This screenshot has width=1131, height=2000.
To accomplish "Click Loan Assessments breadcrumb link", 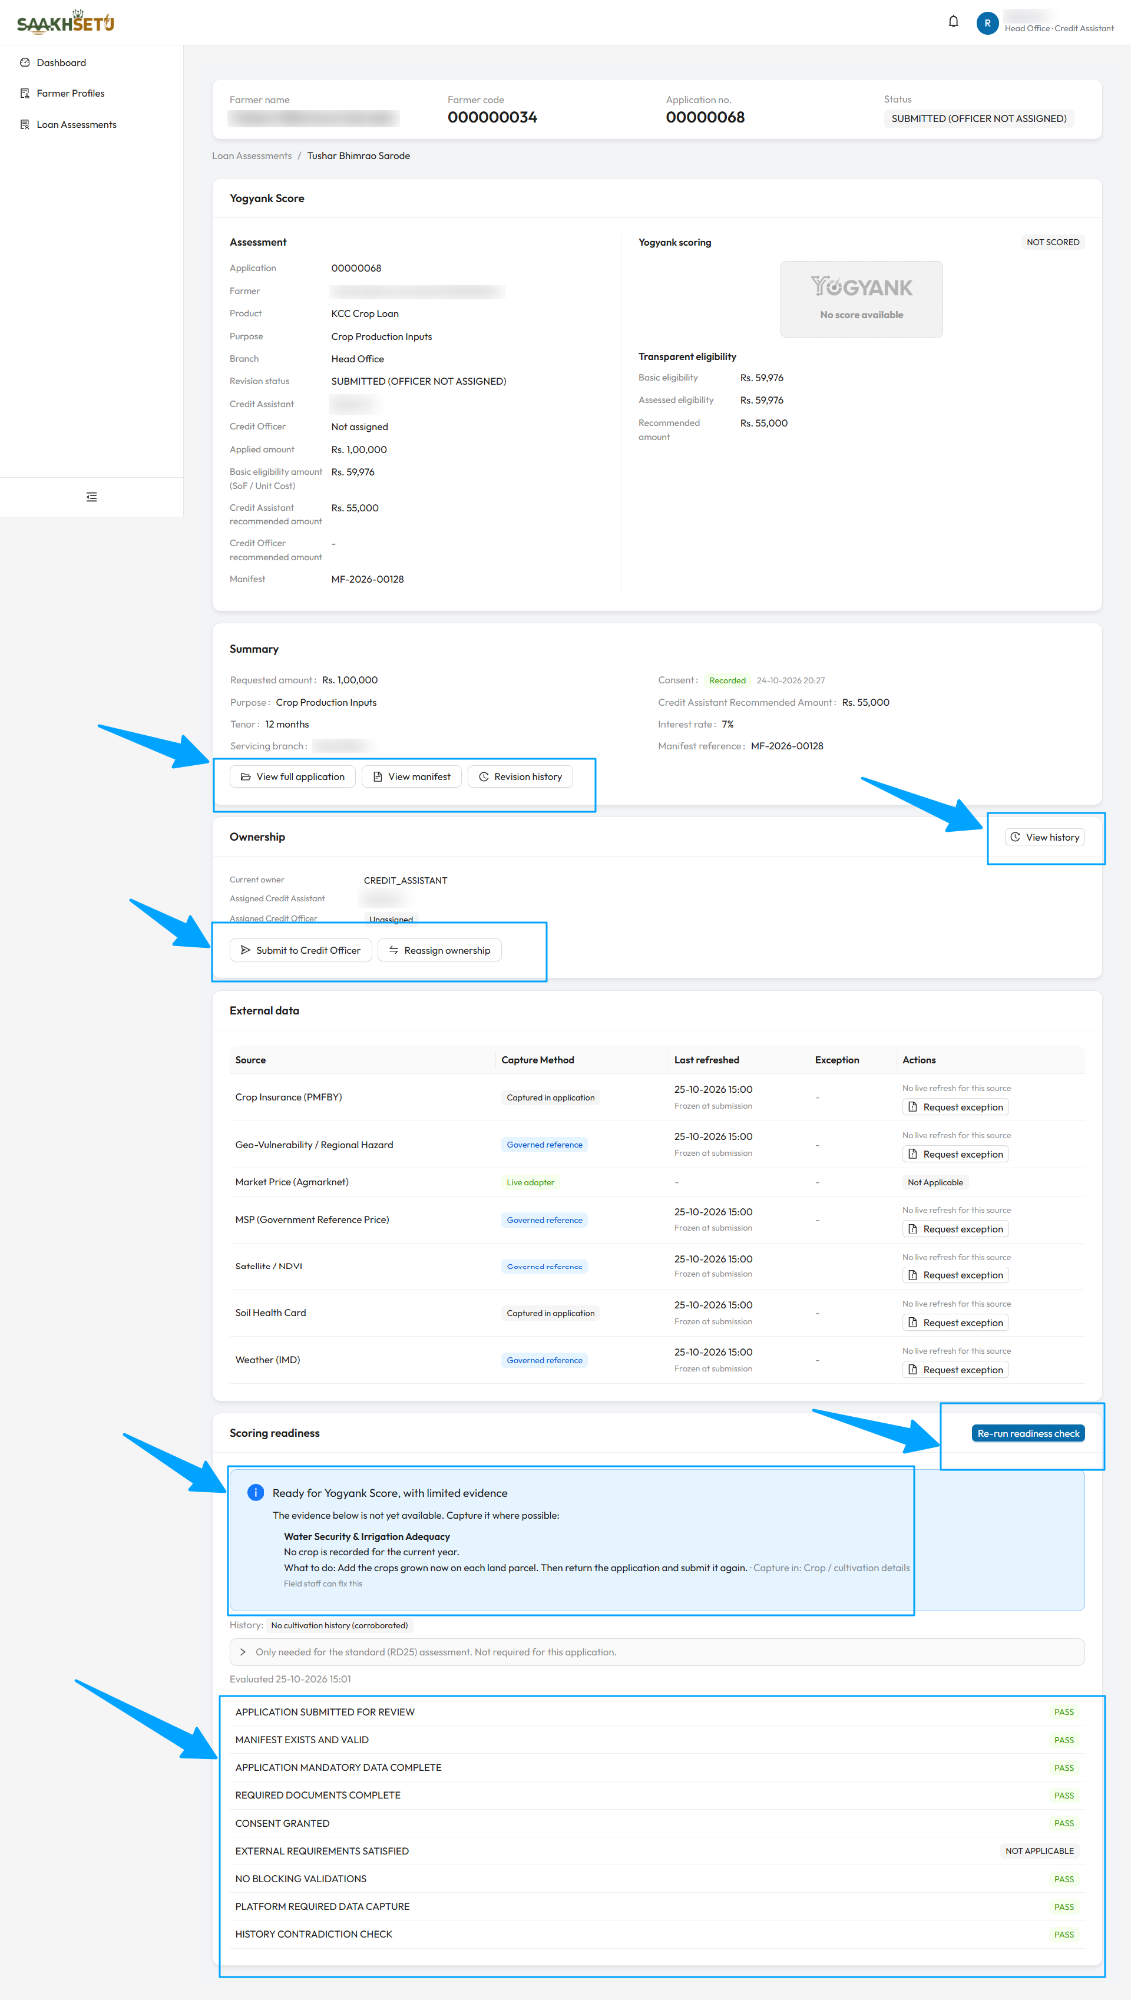I will point(252,156).
